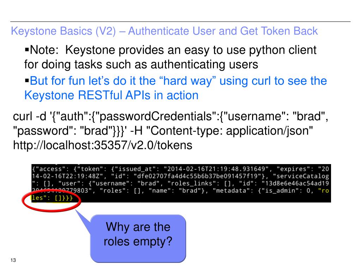Viewport: 361px width, 271px height.
Task: Click 'for doing tasks such as authenticating users'
Action: (x=141, y=64)
